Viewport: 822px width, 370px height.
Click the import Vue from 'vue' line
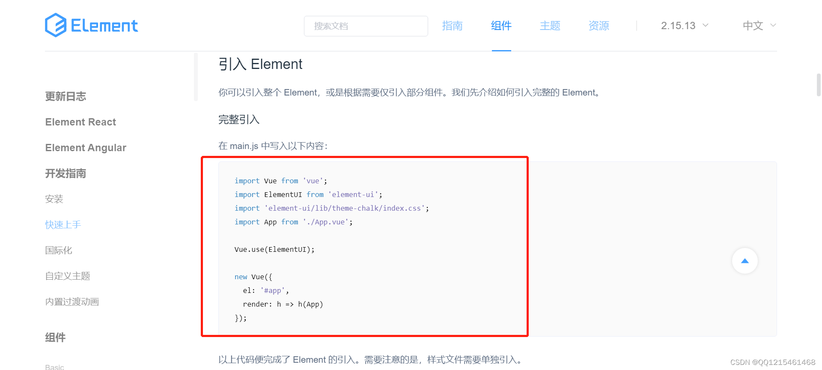pyautogui.click(x=281, y=181)
